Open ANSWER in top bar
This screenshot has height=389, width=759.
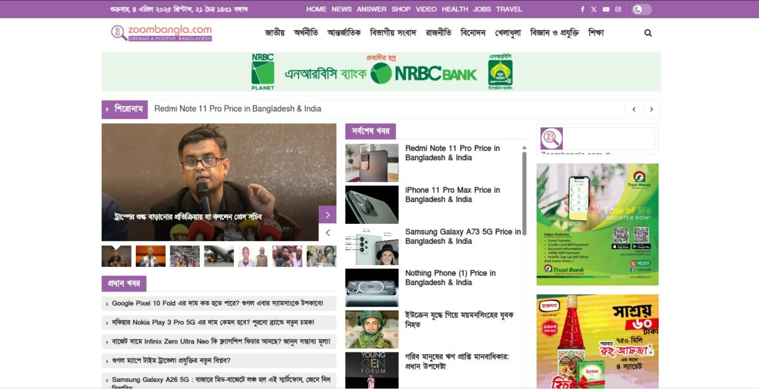tap(371, 9)
